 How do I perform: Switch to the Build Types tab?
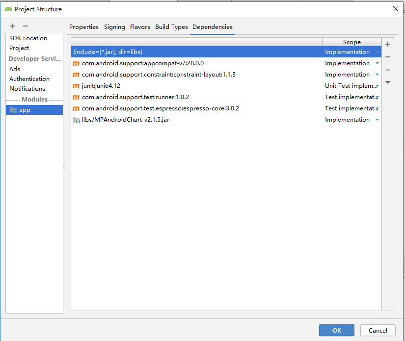(x=171, y=27)
